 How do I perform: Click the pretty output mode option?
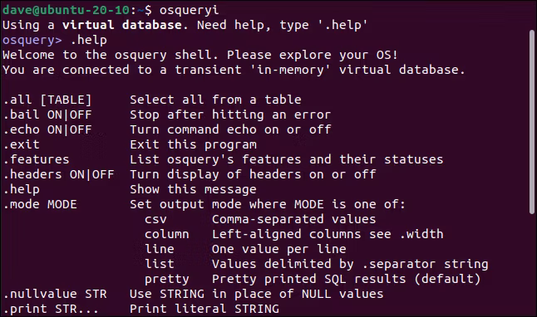click(167, 280)
